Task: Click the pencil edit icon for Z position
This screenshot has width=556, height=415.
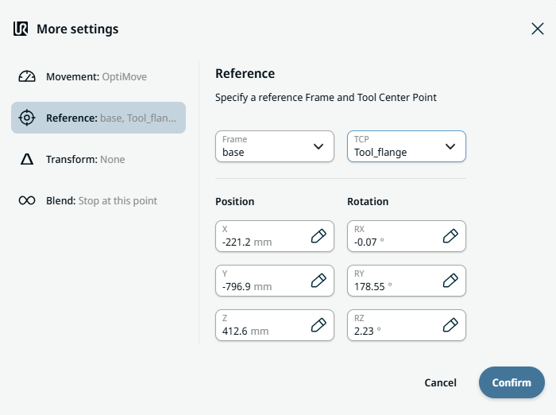Action: (318, 325)
